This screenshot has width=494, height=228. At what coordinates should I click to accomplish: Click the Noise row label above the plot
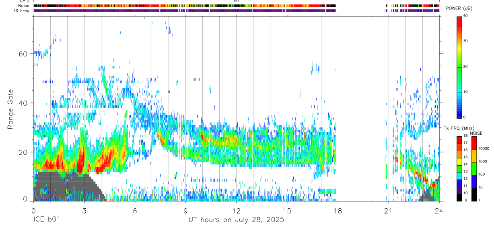[24, 6]
